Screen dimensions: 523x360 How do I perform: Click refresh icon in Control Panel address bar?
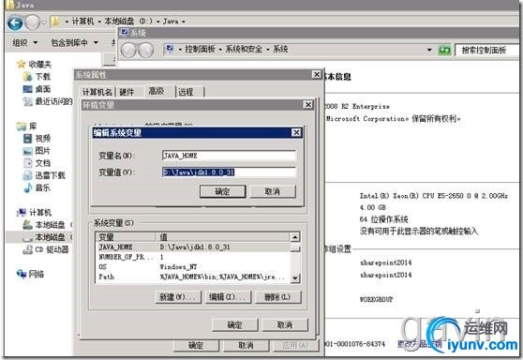click(444, 50)
